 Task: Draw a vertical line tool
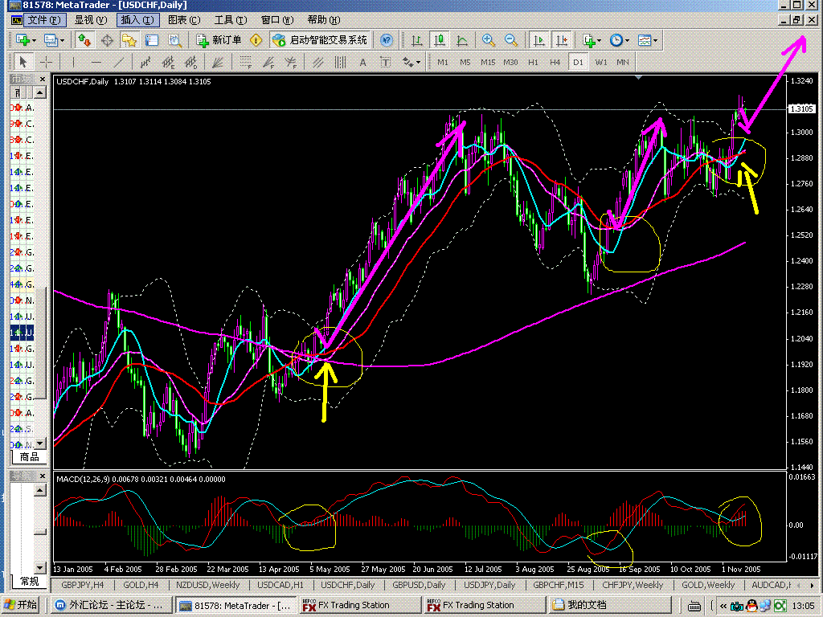point(72,62)
